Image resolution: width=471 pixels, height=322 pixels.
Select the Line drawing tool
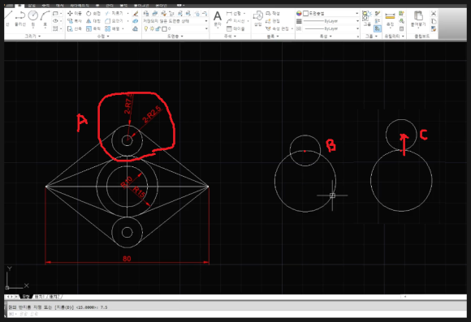8,18
